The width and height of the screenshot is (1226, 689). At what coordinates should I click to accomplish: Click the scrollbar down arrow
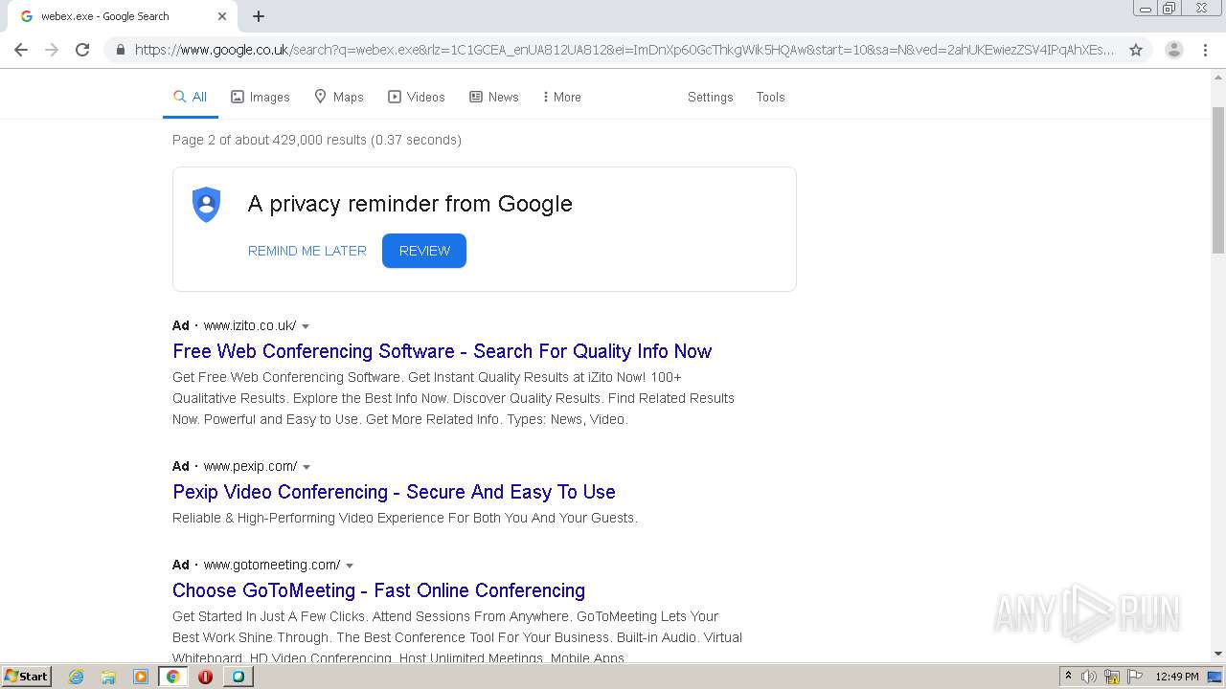pyautogui.click(x=1218, y=654)
